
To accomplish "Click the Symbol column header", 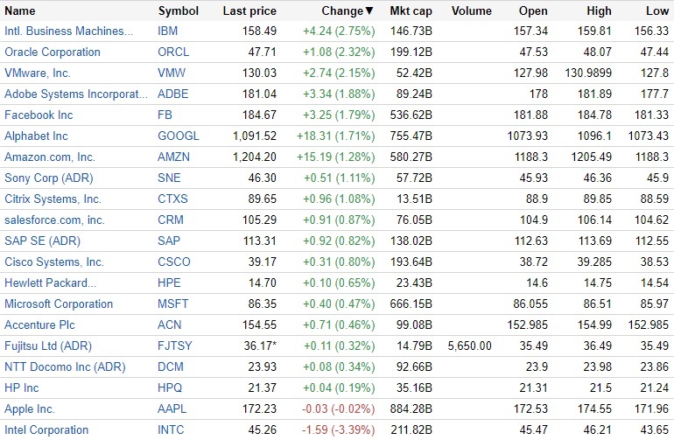I will click(x=179, y=11).
